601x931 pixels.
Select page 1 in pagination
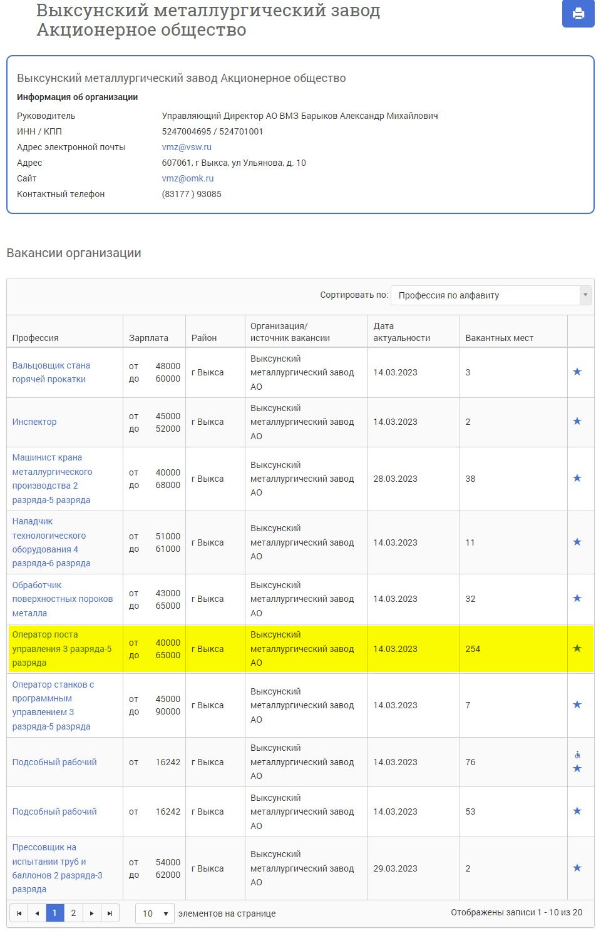(55, 913)
